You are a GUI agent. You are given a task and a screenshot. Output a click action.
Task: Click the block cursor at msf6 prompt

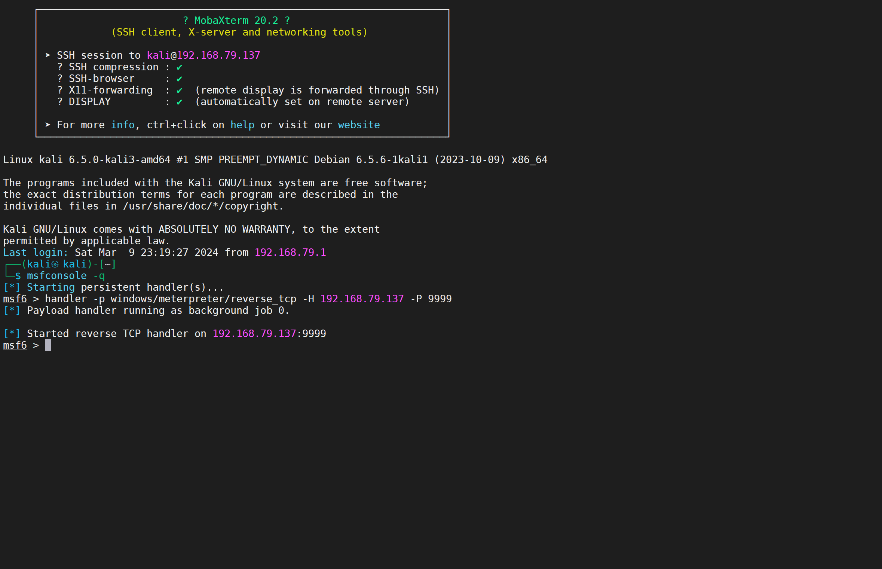click(48, 345)
